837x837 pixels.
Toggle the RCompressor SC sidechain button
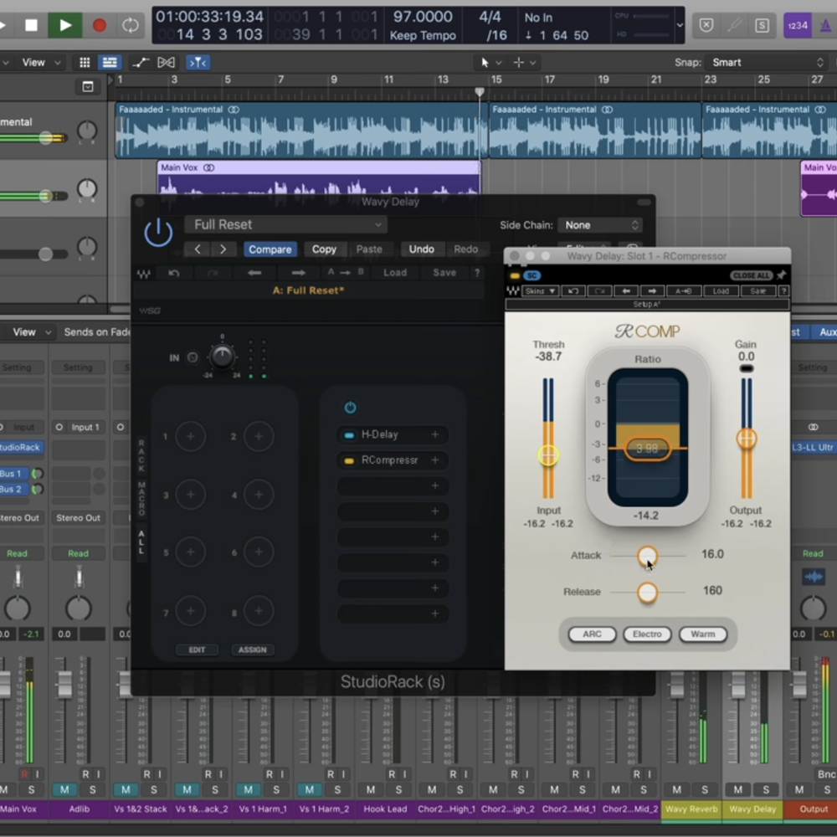click(x=531, y=275)
